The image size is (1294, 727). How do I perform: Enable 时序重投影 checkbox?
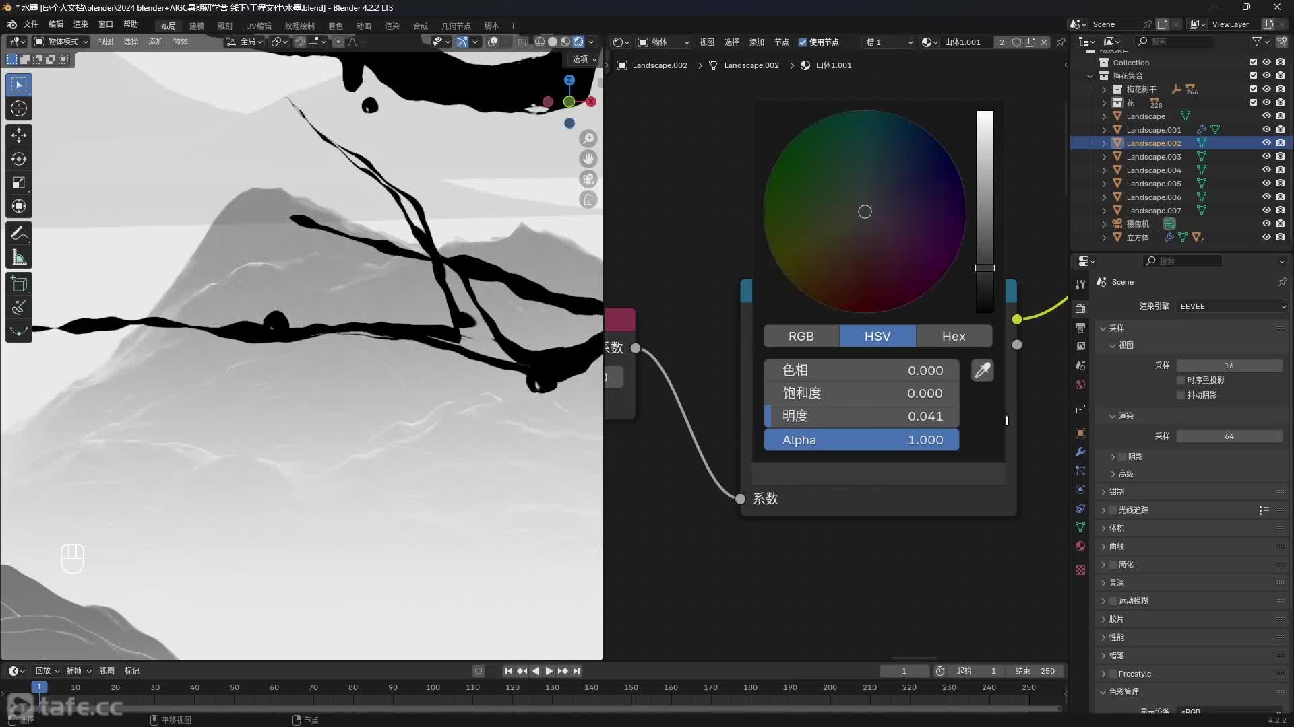coord(1181,380)
